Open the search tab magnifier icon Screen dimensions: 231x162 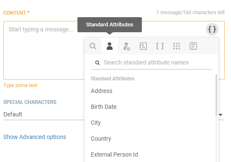[x=93, y=46]
